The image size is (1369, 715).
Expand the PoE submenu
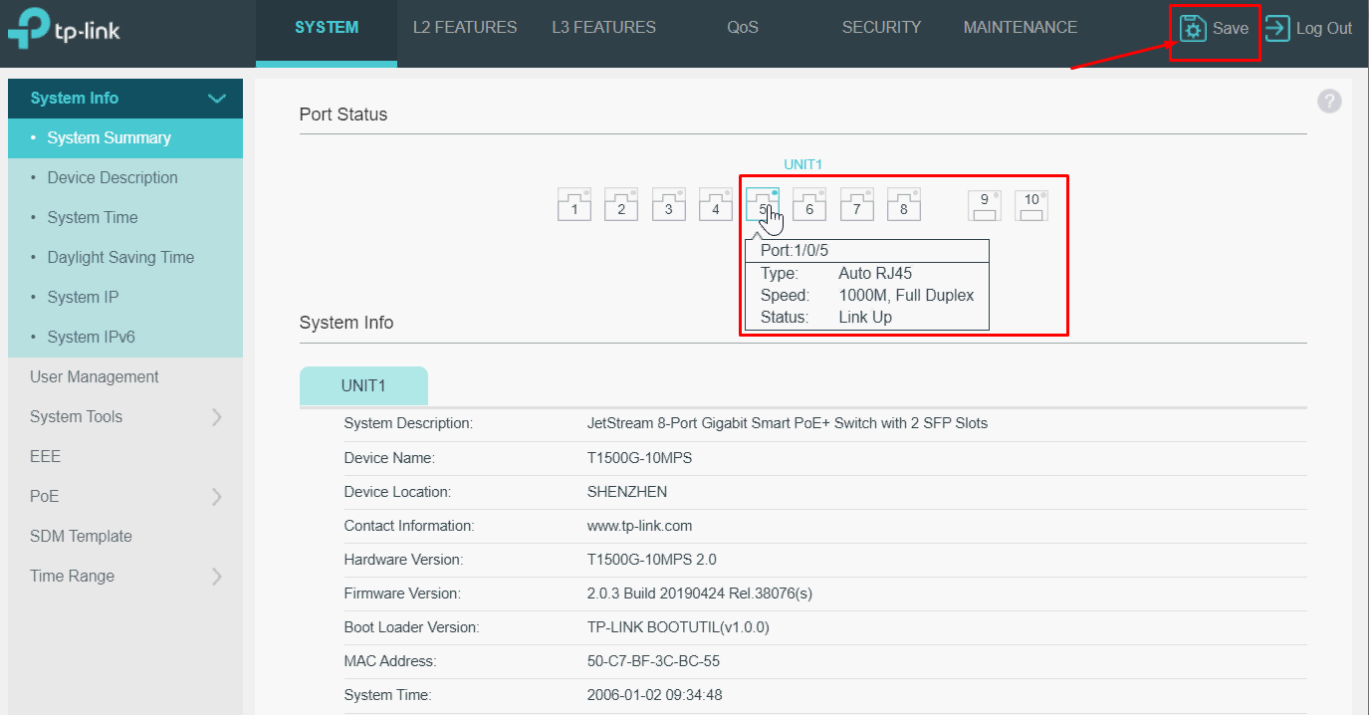[217, 497]
